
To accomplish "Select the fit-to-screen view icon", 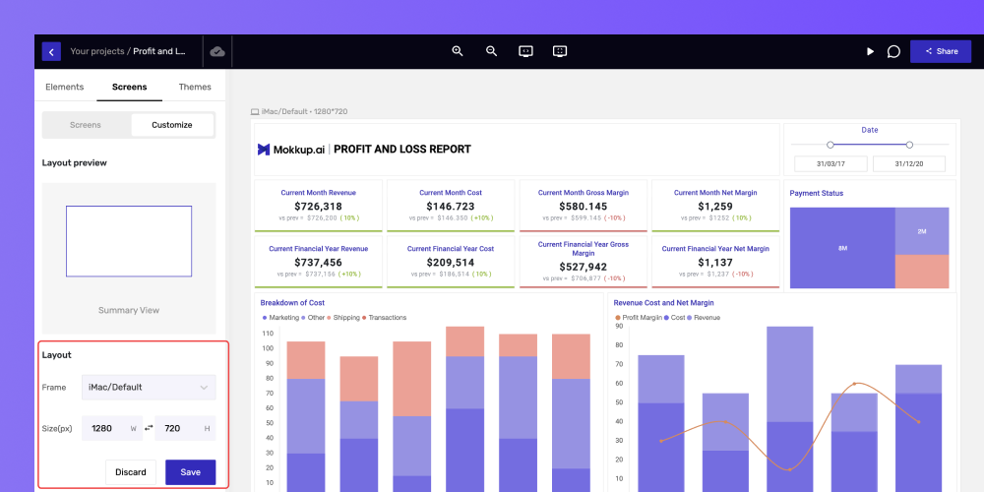I will coord(560,51).
